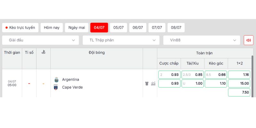Select the 04/07 date tab
The height and width of the screenshot is (128, 256).
point(99,28)
